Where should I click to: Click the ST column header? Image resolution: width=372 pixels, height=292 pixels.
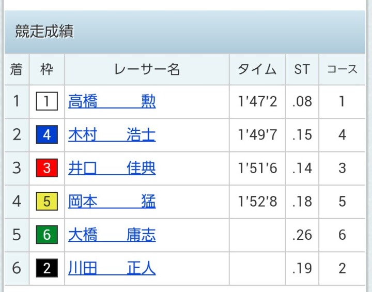click(302, 70)
